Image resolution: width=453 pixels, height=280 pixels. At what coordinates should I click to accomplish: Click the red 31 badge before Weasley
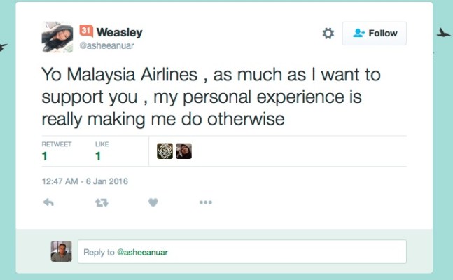click(86, 31)
